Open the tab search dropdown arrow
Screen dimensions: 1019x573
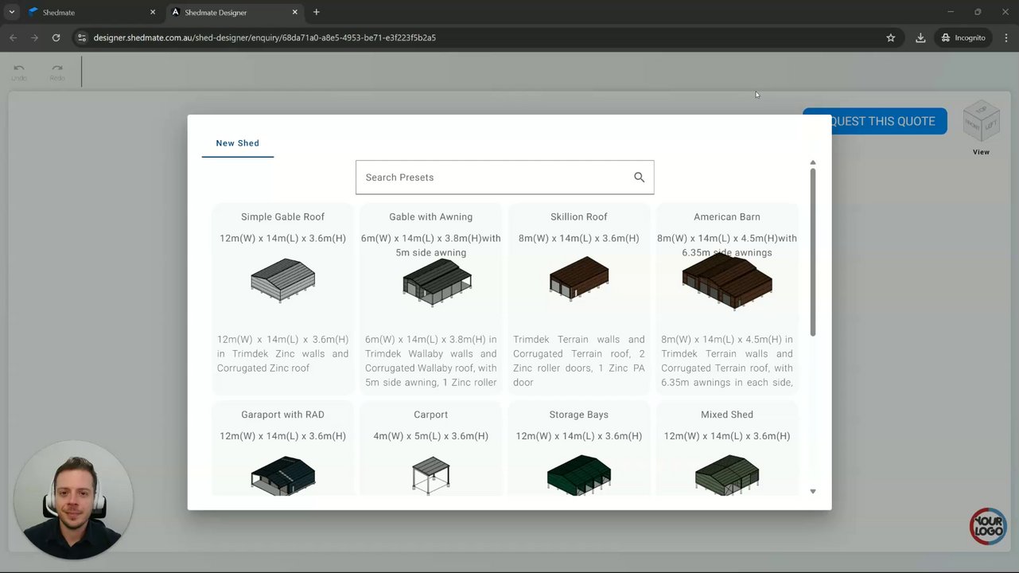(11, 12)
